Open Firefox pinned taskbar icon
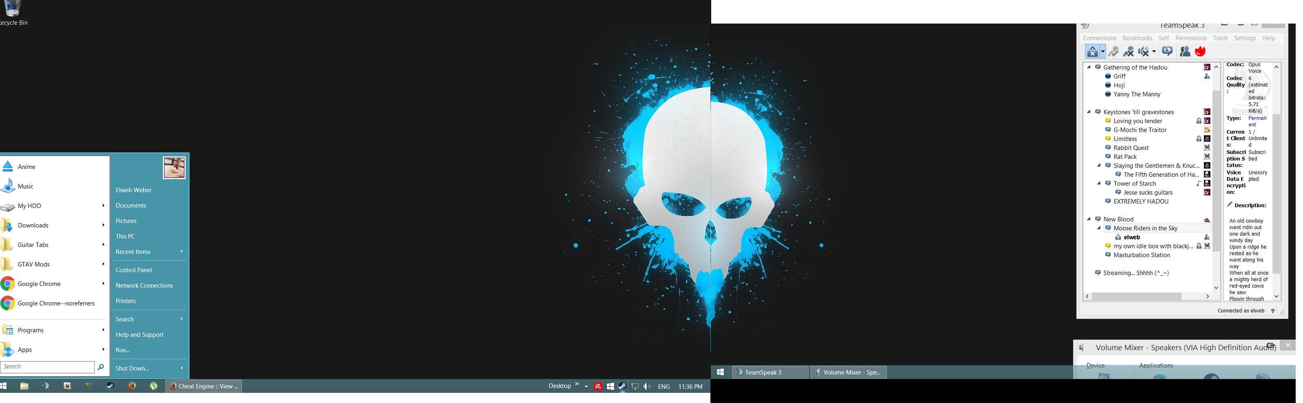This screenshot has width=1303, height=403. 132,386
